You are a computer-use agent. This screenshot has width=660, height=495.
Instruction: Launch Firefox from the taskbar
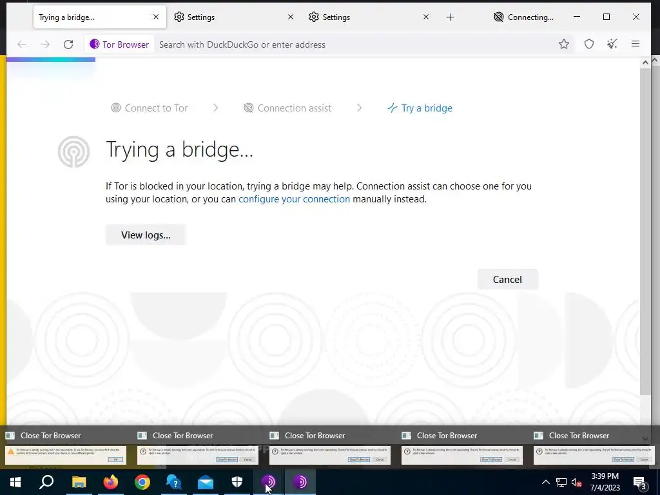coord(111,482)
